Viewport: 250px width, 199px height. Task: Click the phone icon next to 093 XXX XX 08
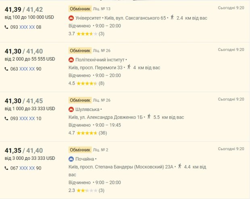pos(6,27)
